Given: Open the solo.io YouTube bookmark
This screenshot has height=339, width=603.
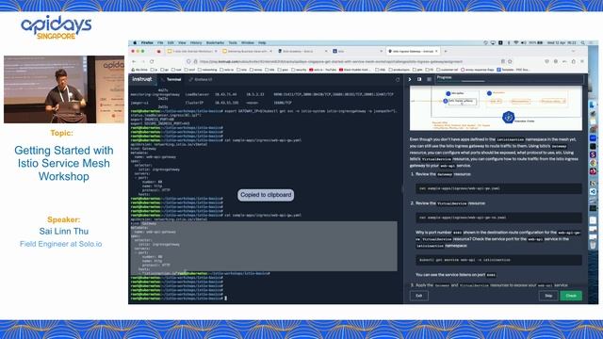Looking at the screenshot, I should click(x=322, y=70).
